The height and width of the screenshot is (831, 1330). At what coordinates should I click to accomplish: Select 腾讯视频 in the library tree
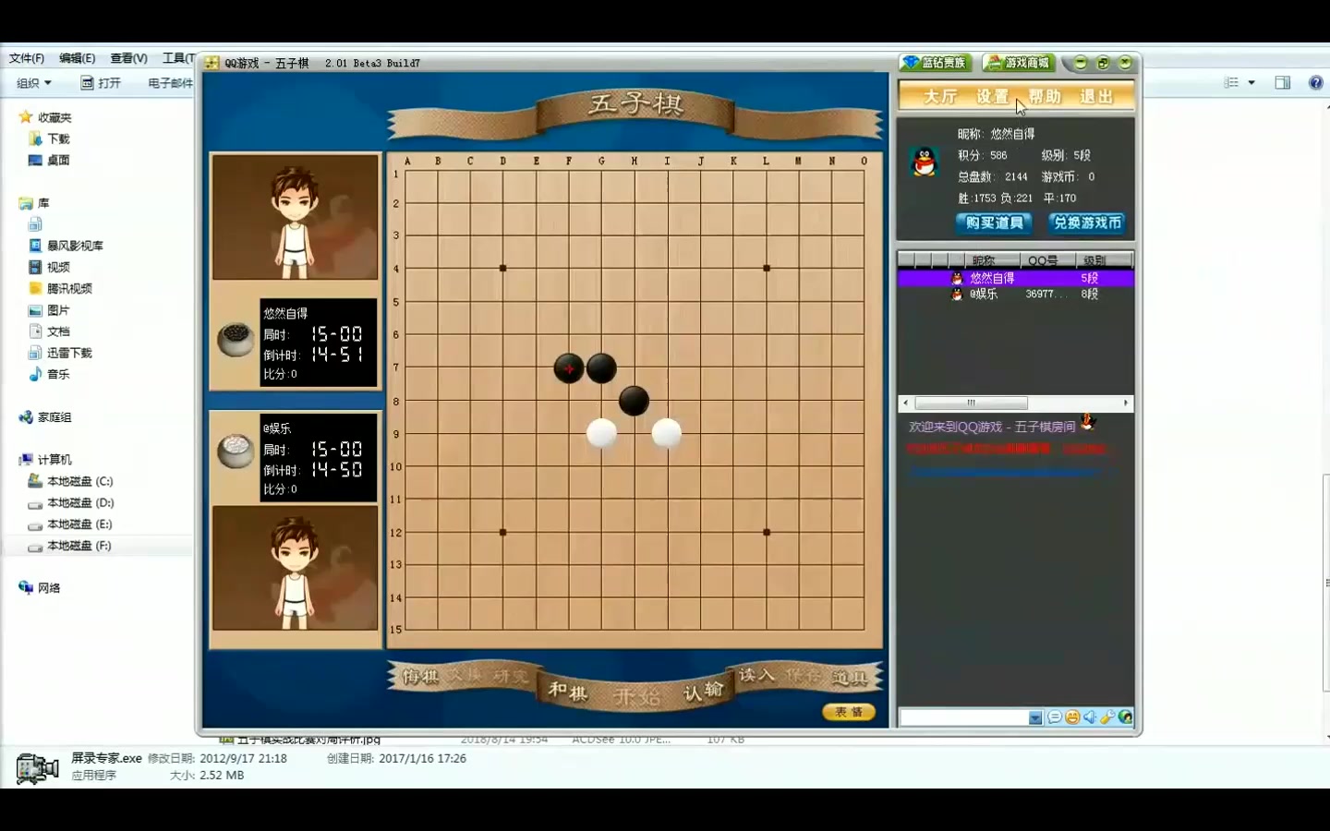click(x=60, y=288)
